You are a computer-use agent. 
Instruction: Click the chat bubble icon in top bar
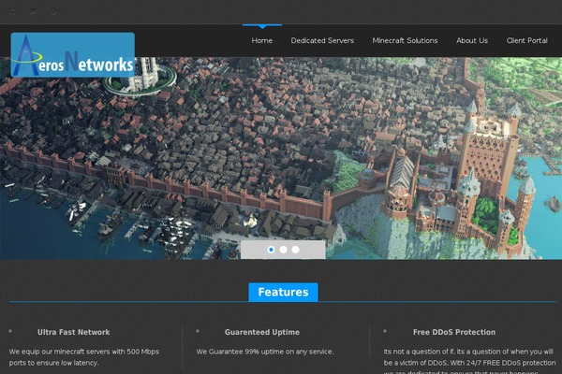33,12
